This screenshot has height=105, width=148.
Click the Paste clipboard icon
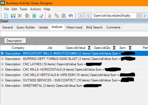(64, 16)
